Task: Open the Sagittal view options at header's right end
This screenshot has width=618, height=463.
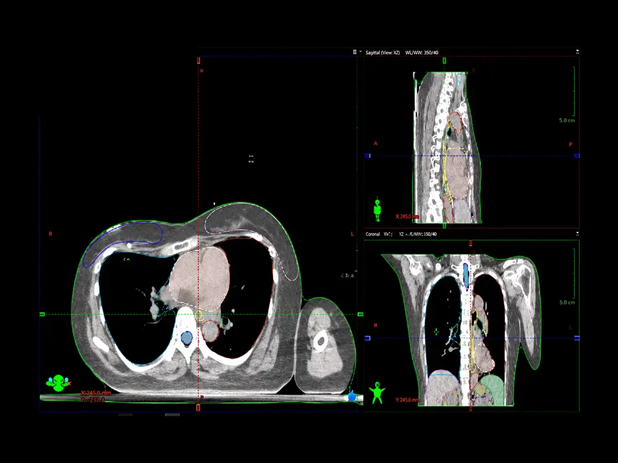Action: point(577,52)
